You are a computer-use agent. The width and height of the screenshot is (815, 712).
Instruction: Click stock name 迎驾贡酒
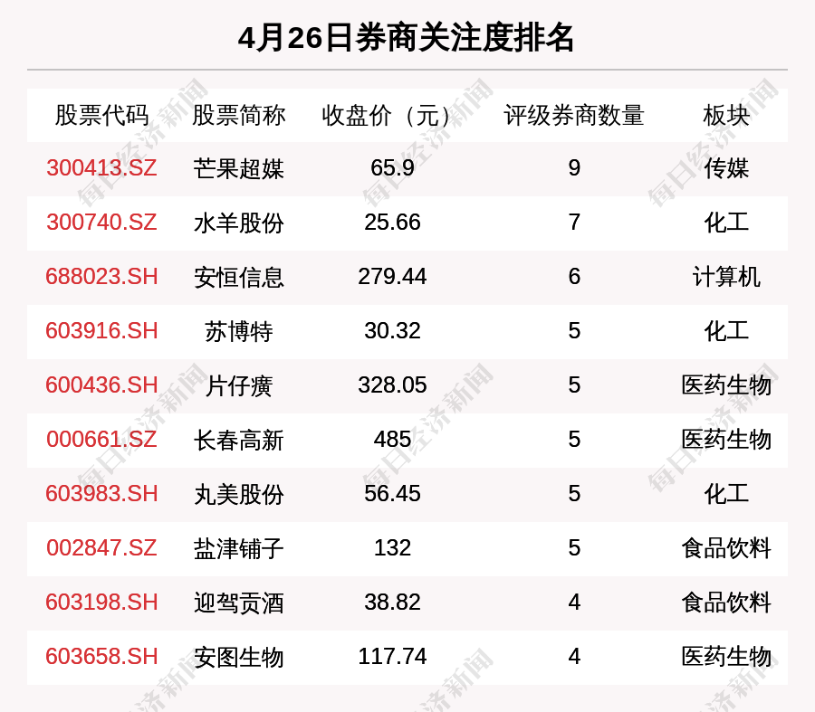(238, 603)
